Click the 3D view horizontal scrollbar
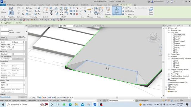191x107 pixels. pos(117,97)
